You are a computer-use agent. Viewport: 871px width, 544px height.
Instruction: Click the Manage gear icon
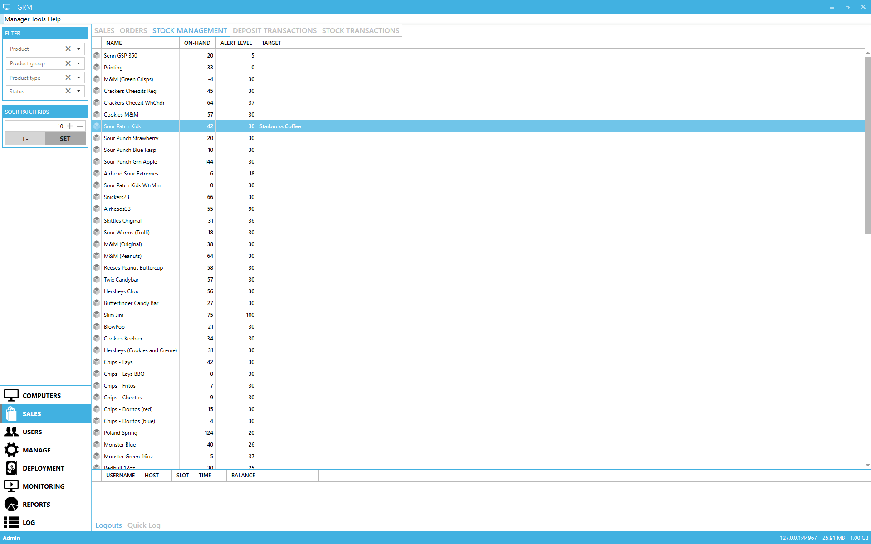[11, 450]
